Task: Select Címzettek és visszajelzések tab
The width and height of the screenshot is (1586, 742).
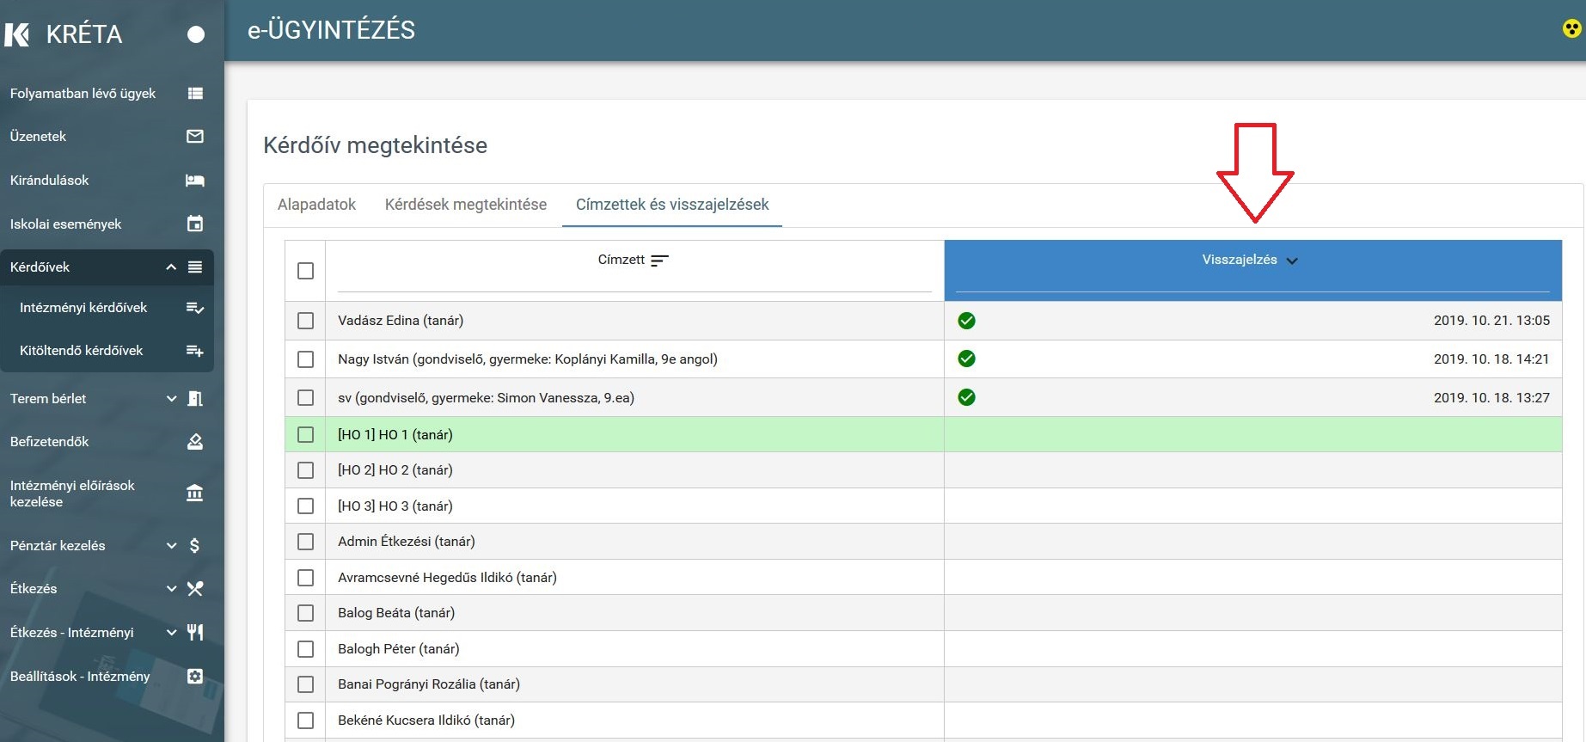Action: (672, 205)
